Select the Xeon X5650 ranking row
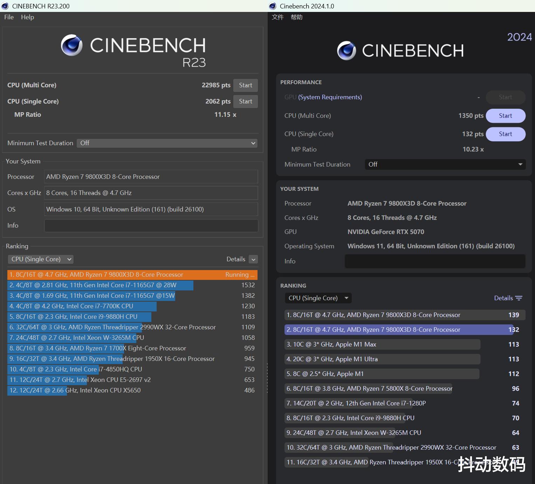The height and width of the screenshot is (484, 535). pos(132,390)
